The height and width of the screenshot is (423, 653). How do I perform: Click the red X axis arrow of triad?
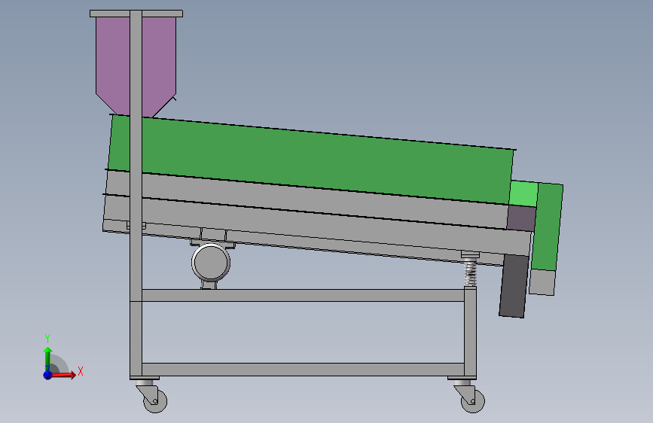[x=64, y=375]
